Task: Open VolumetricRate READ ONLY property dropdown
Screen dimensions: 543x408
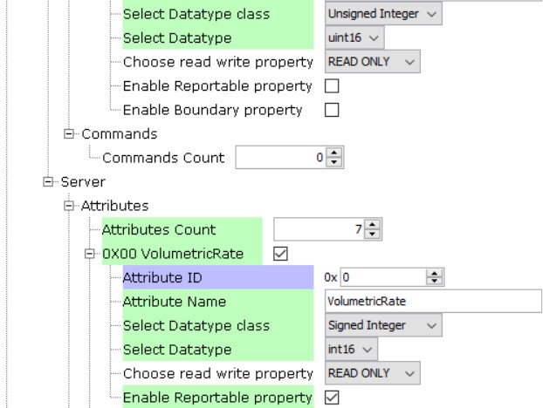Action: tap(372, 374)
